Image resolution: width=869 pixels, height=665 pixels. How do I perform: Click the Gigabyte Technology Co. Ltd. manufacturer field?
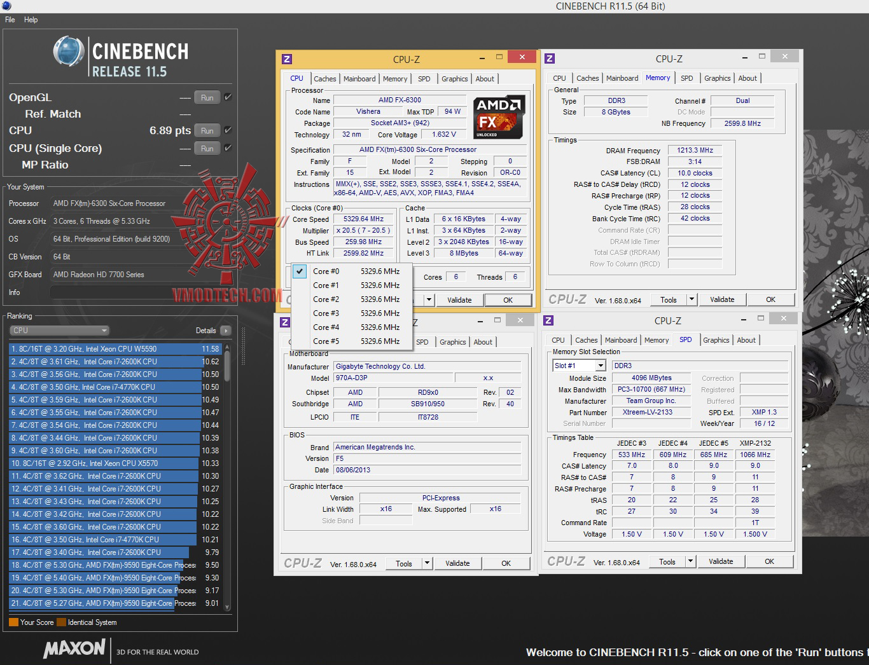click(x=427, y=367)
